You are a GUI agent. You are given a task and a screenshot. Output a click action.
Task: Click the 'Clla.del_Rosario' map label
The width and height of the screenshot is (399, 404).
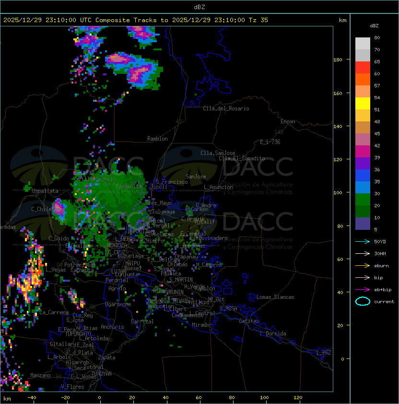(226, 108)
